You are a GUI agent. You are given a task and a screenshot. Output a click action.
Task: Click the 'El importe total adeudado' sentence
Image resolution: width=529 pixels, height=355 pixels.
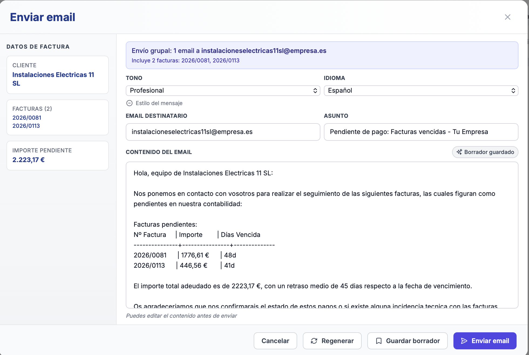click(303, 286)
